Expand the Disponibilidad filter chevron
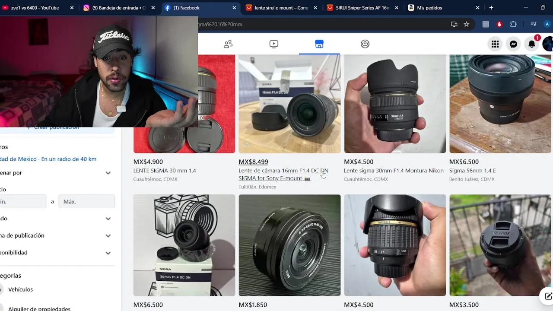Screen dimensions: 553x311 [x=108, y=253]
